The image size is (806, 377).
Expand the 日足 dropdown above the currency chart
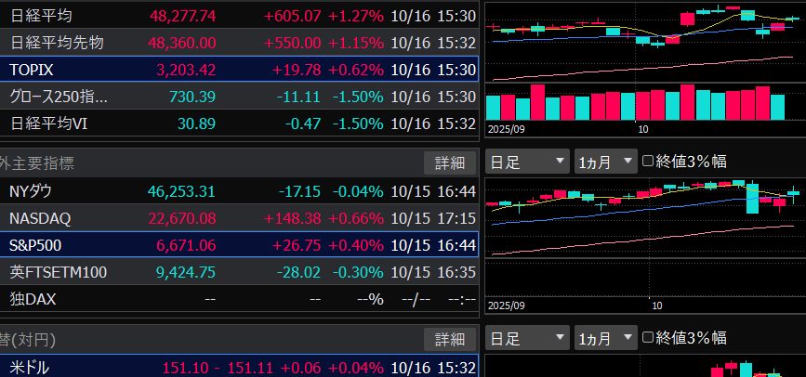pyautogui.click(x=527, y=337)
